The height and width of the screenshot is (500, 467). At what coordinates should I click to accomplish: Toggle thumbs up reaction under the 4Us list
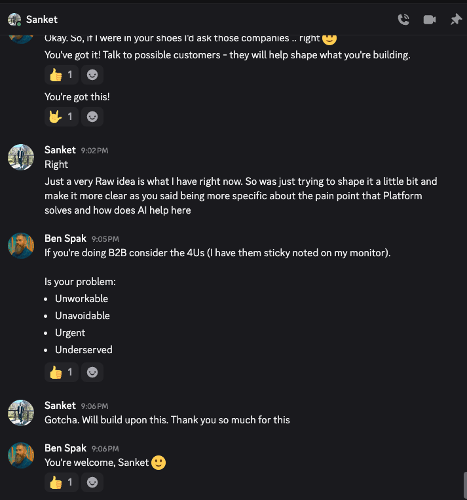click(x=62, y=372)
